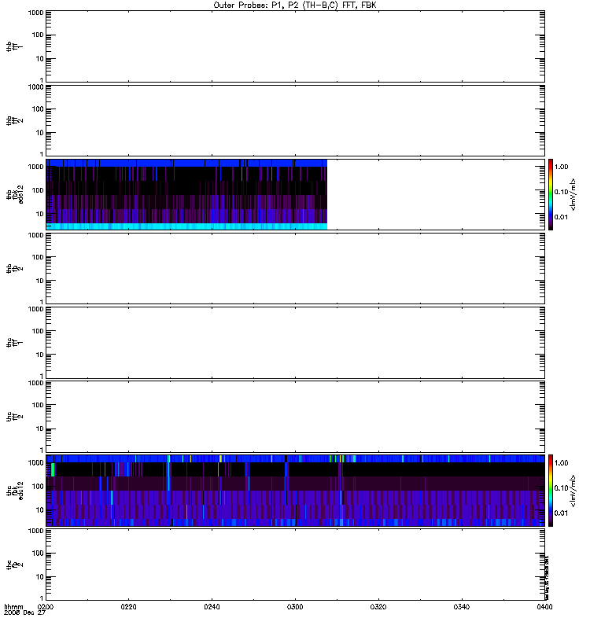590x629 pixels.
Task: Click the <|mV/m|> units label beside the thc color bar
Action: (573, 491)
